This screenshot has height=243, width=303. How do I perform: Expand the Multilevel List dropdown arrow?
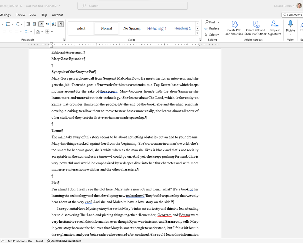[22, 24]
